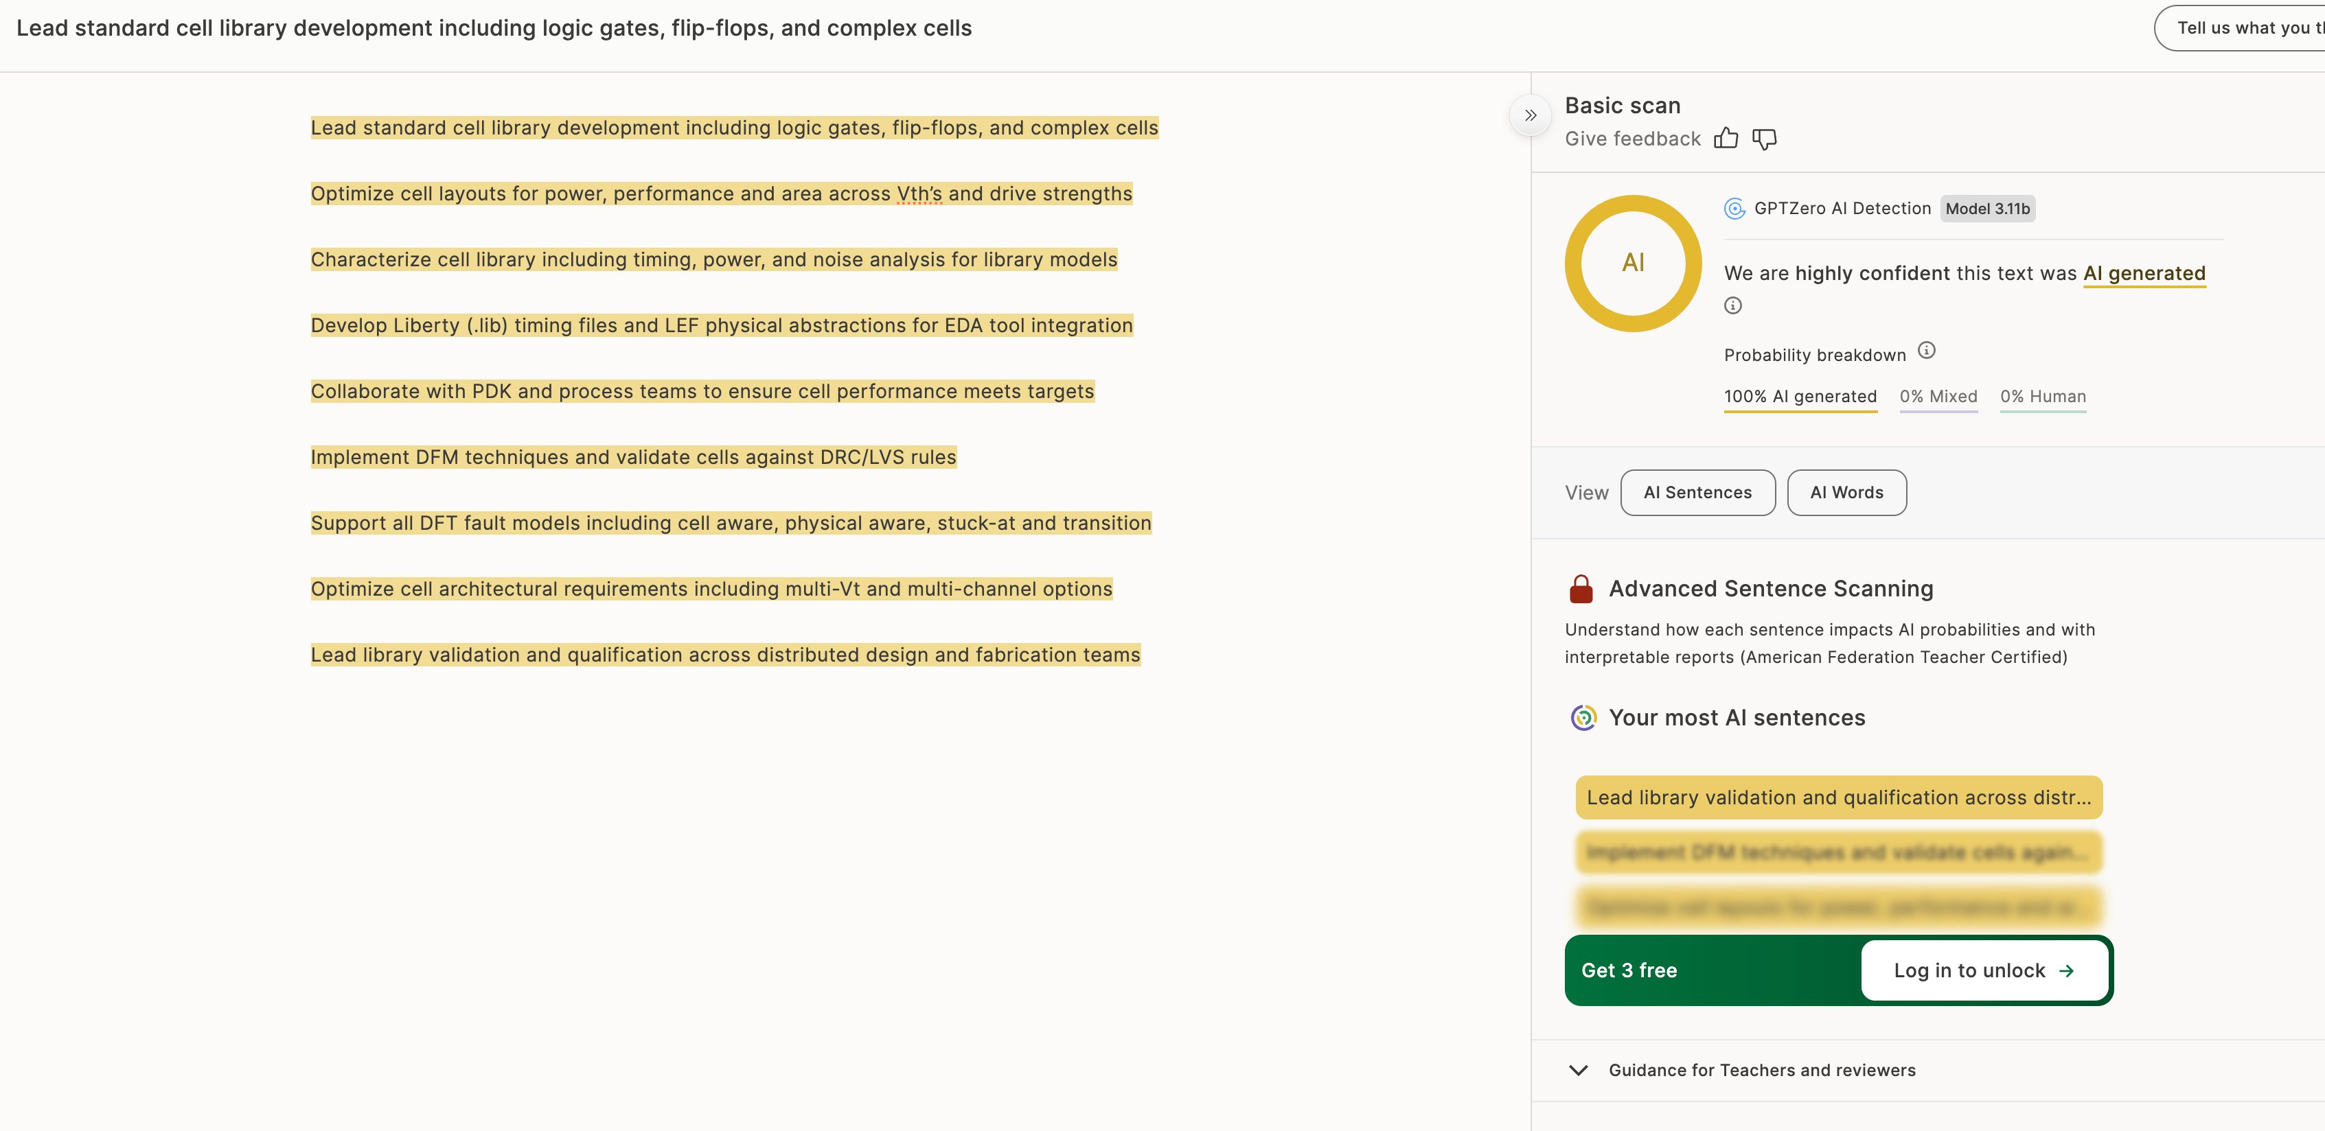The height and width of the screenshot is (1131, 2325).
Task: Click the thumbs up feedback icon
Action: point(1726,138)
